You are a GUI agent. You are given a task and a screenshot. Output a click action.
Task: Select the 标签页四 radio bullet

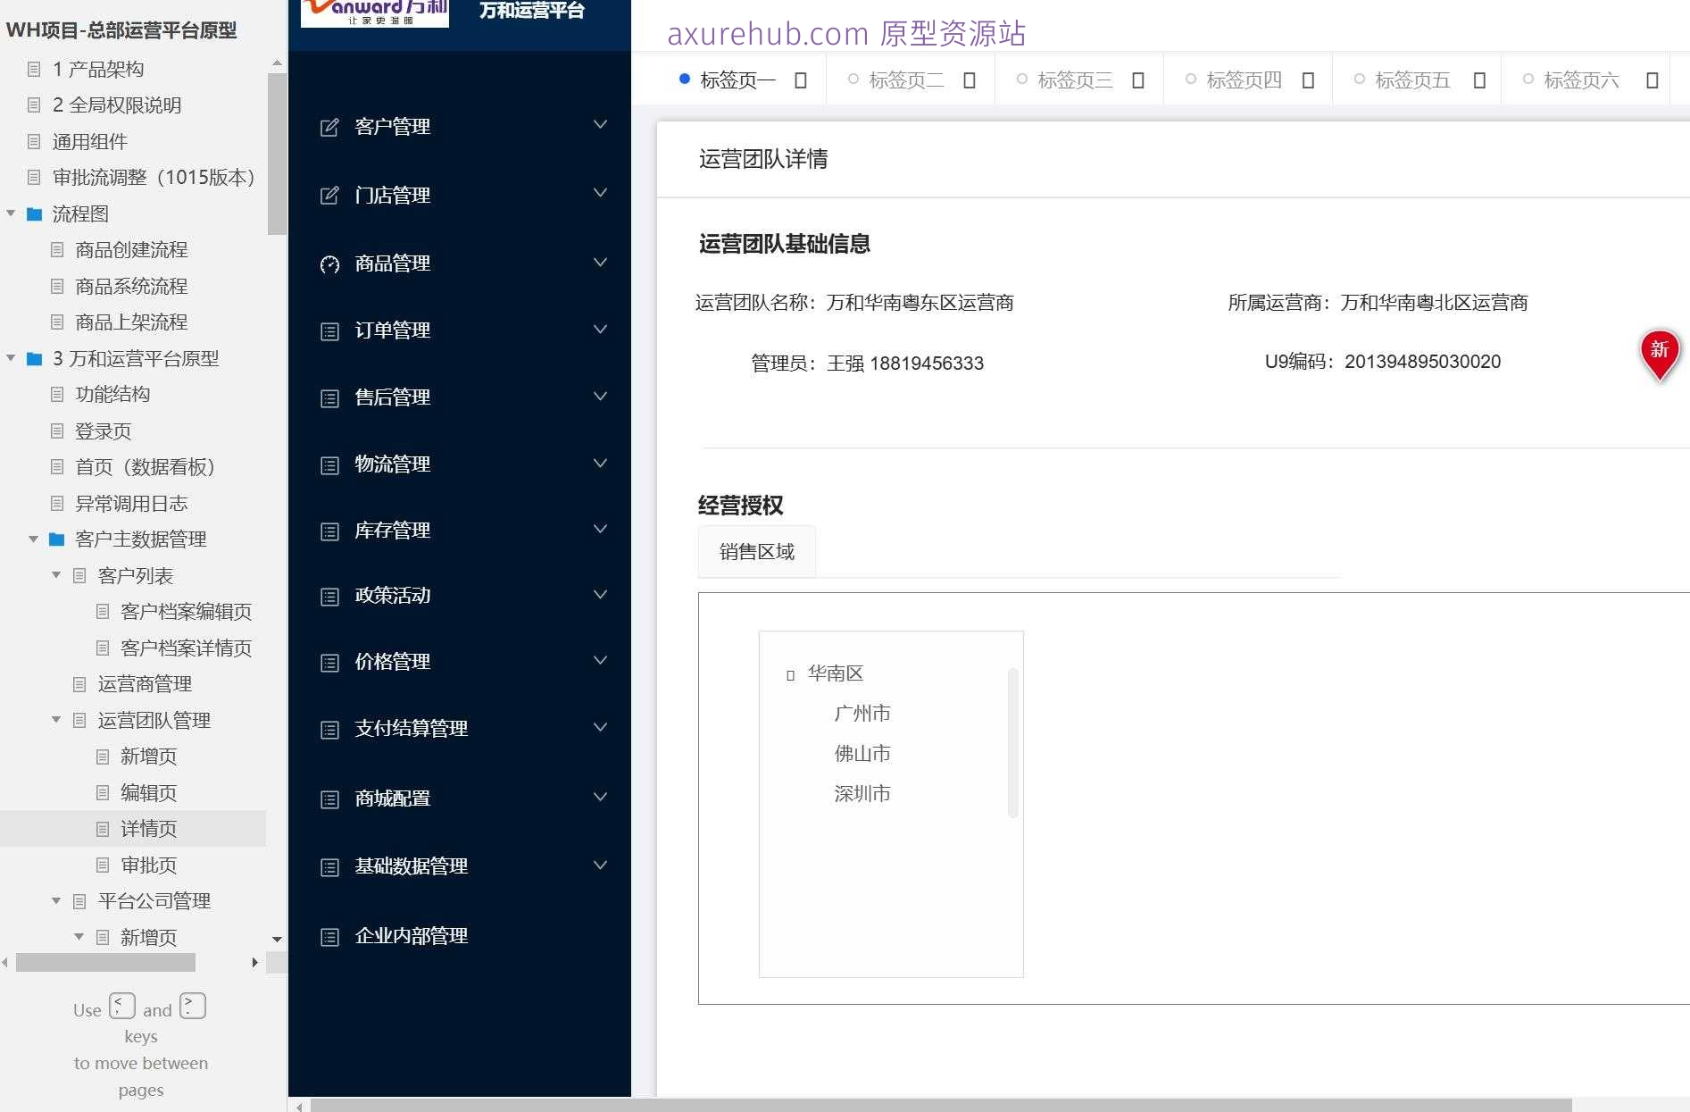point(1190,79)
